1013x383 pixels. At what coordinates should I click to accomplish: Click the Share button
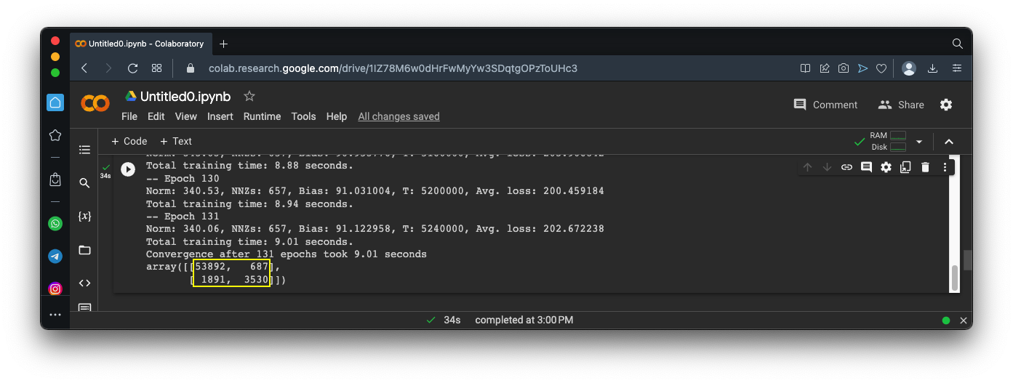(x=901, y=105)
